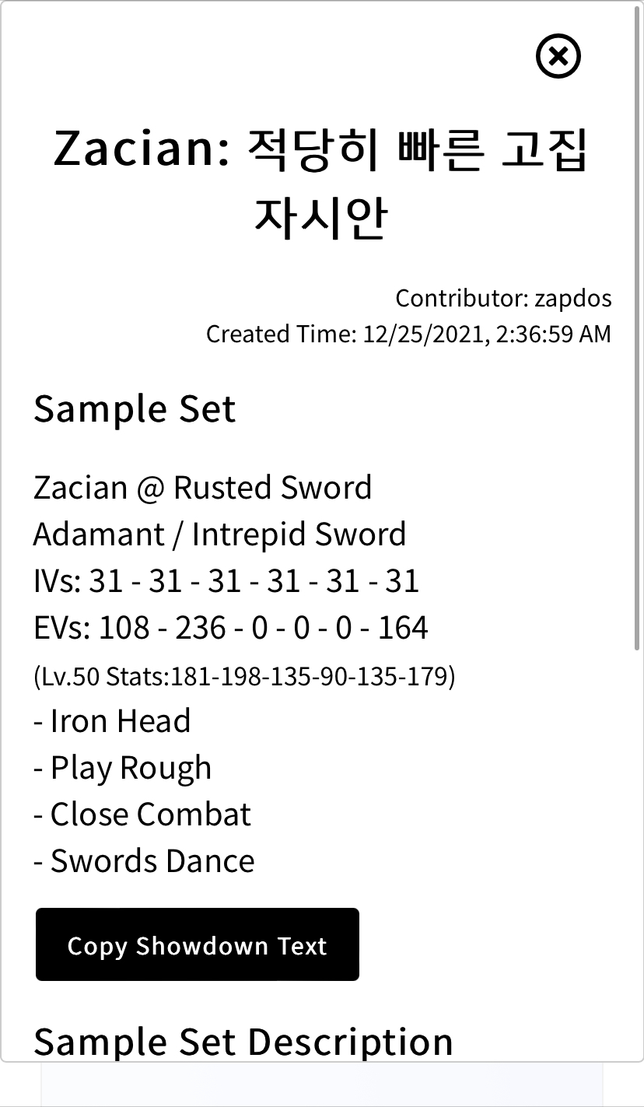Click the Adamant / Intrepid Sword line
This screenshot has width=644, height=1107.
(x=219, y=534)
